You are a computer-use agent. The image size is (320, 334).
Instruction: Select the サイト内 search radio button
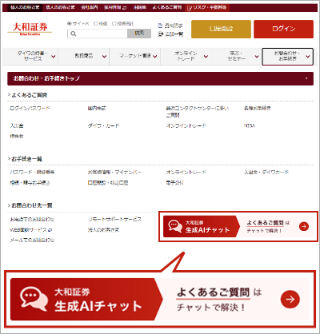pyautogui.click(x=69, y=23)
